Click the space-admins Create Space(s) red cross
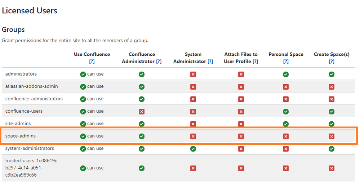Screen dimensions: 360x186 click(x=332, y=136)
